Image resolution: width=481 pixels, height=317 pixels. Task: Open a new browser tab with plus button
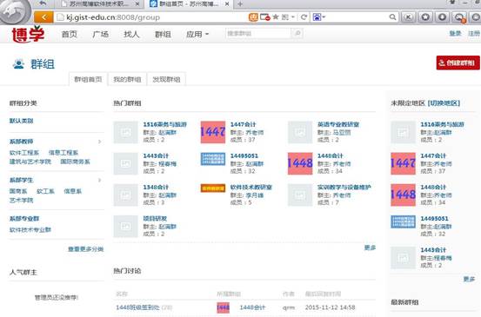click(x=240, y=4)
